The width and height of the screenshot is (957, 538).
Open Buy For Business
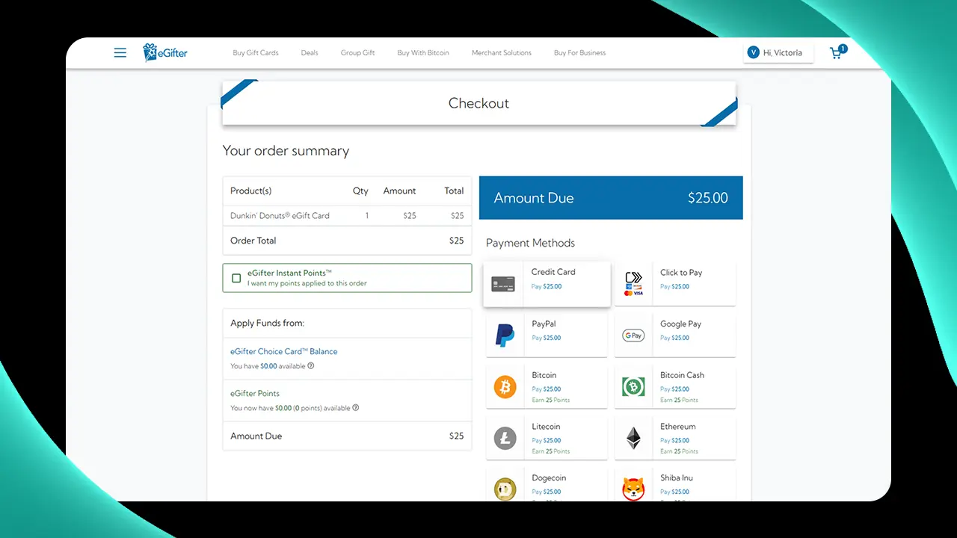tap(579, 53)
